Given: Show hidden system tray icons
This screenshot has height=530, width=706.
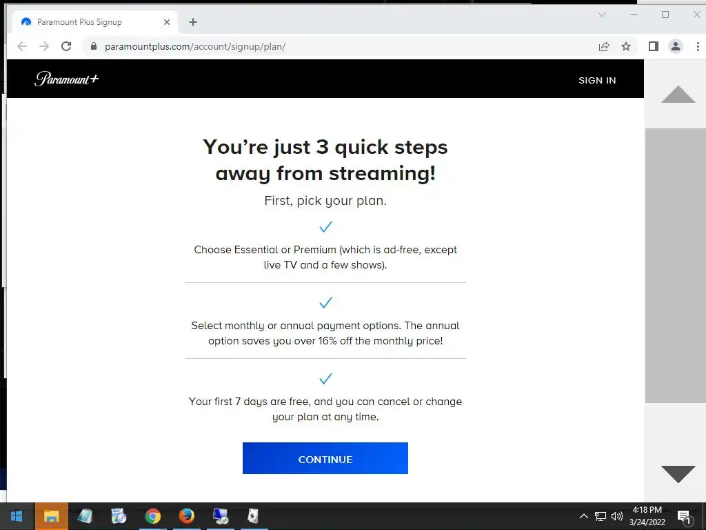Looking at the screenshot, I should tap(583, 516).
